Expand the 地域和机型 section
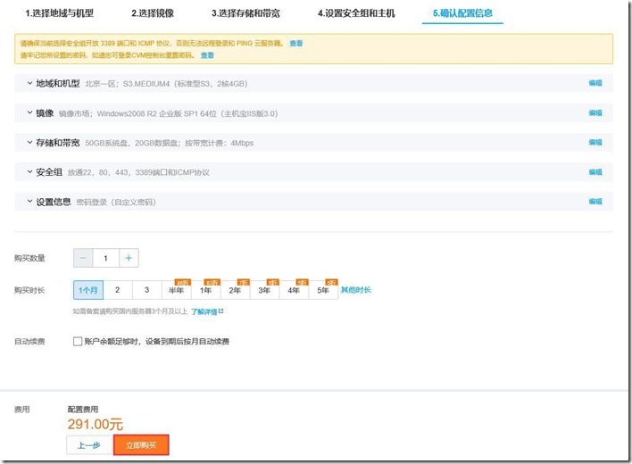 tap(29, 83)
